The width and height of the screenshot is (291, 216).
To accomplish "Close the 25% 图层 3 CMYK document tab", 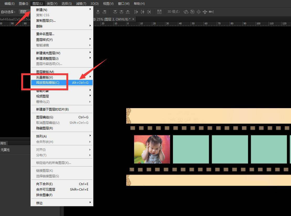I will click(133, 19).
